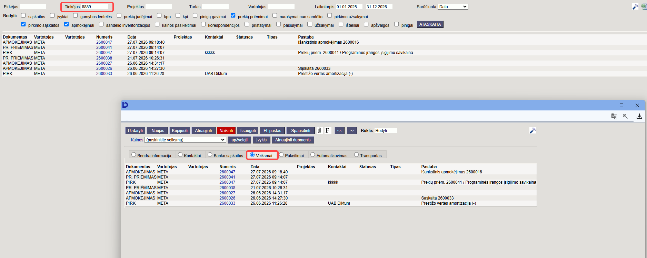Open the Surūšiuota Data dropdown
The width and height of the screenshot is (647, 258).
coord(453,7)
